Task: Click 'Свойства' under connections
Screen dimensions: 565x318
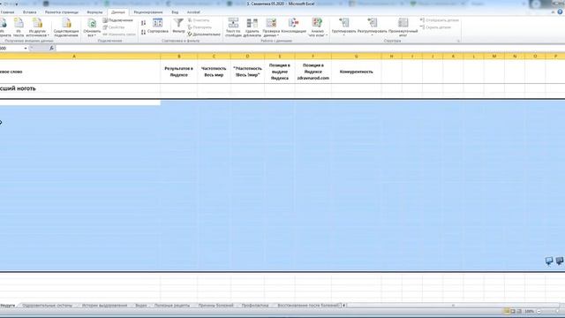Action: 114,27
